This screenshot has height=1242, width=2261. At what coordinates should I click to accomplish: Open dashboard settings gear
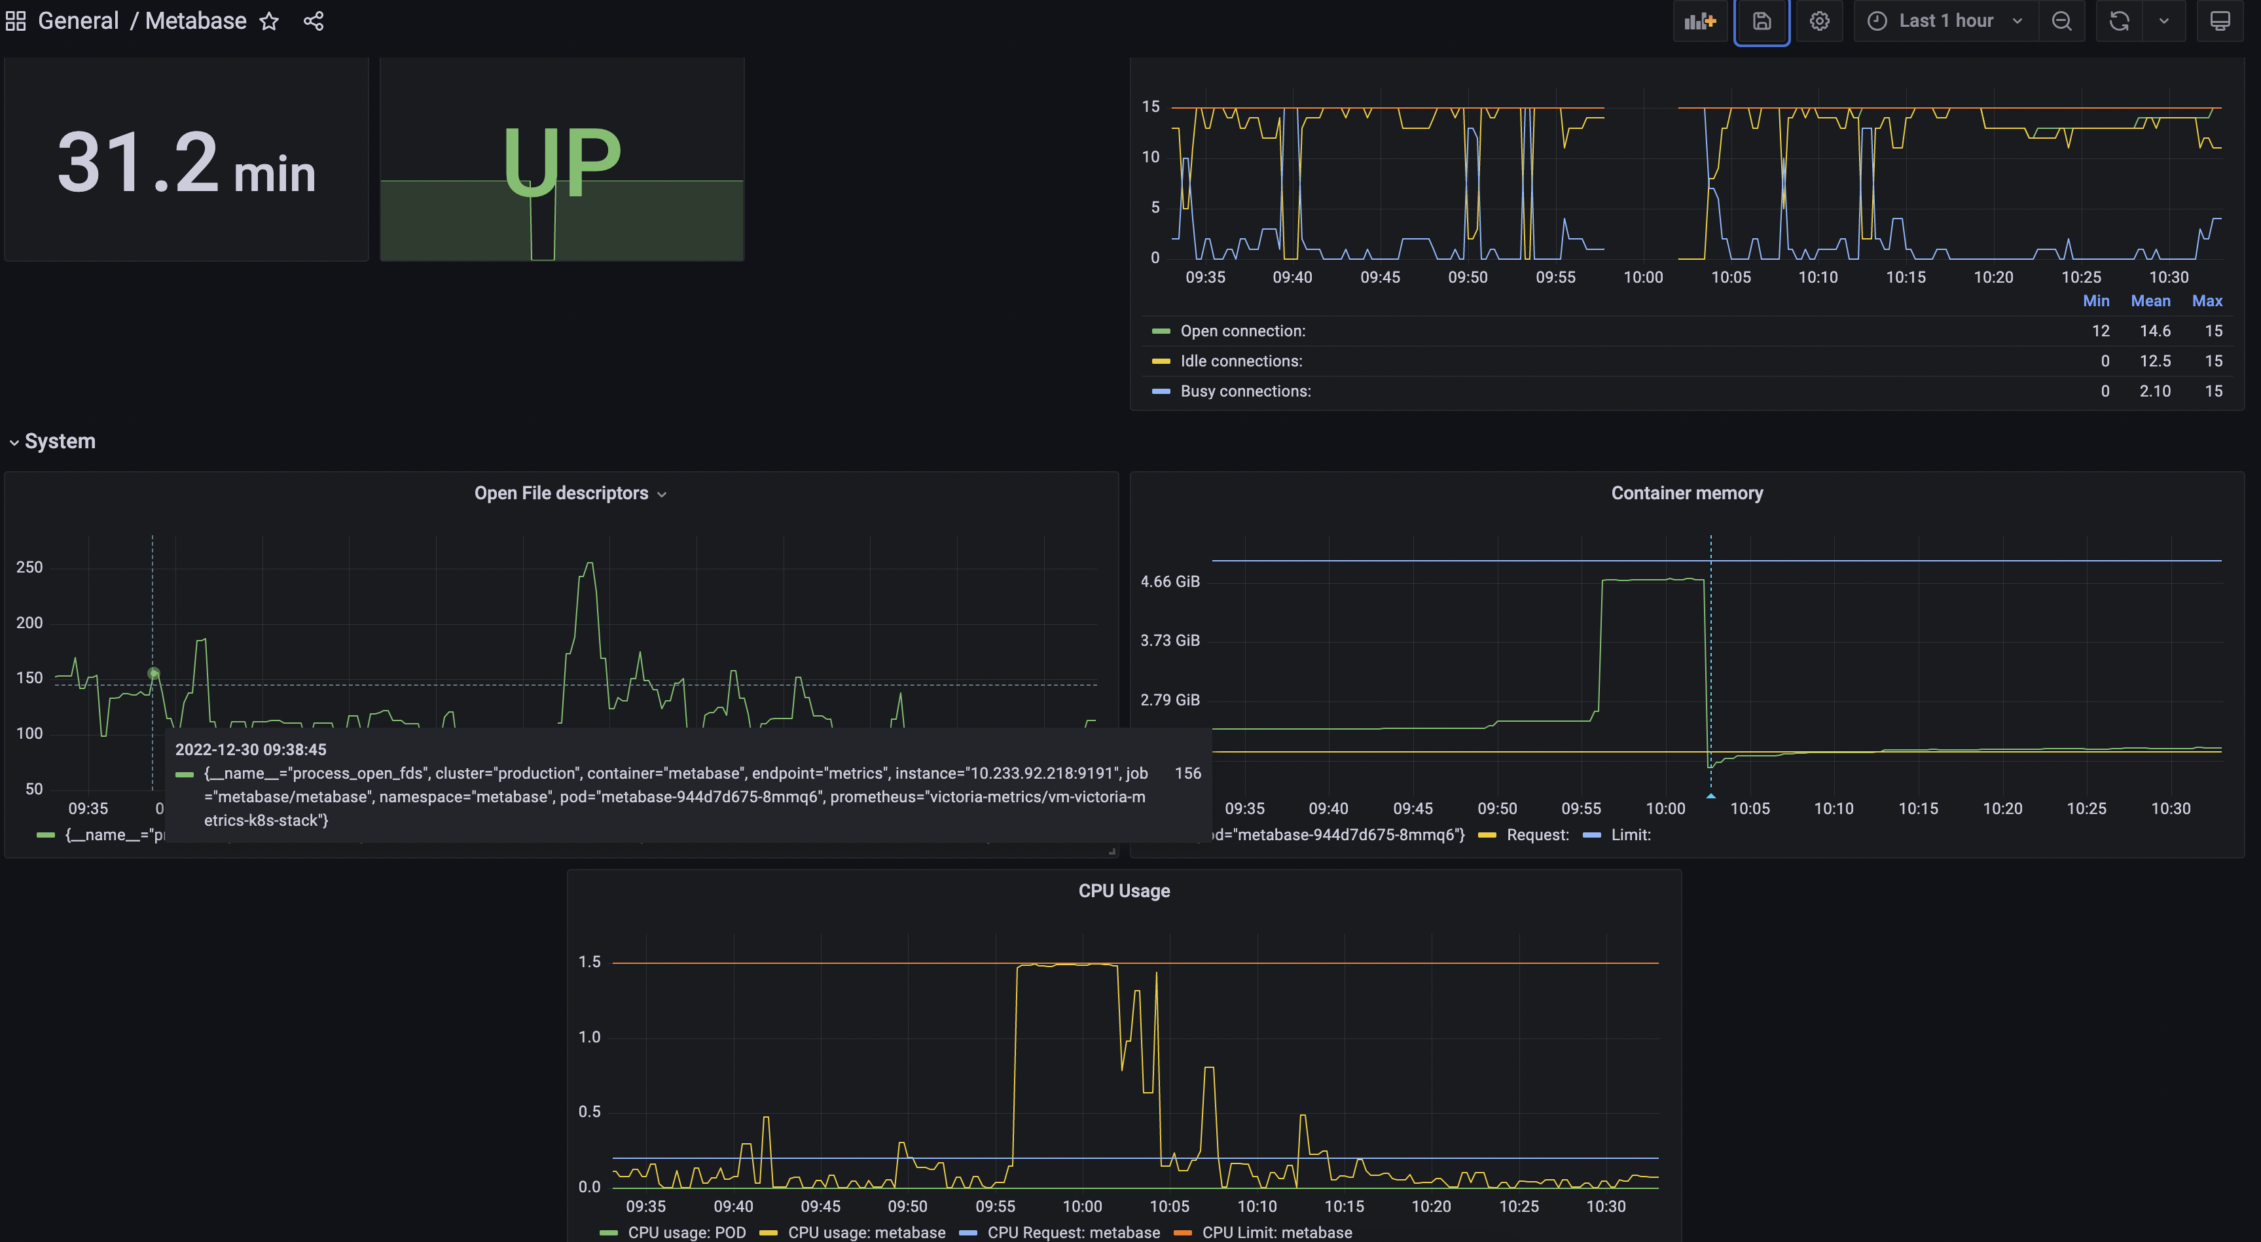tap(1820, 20)
